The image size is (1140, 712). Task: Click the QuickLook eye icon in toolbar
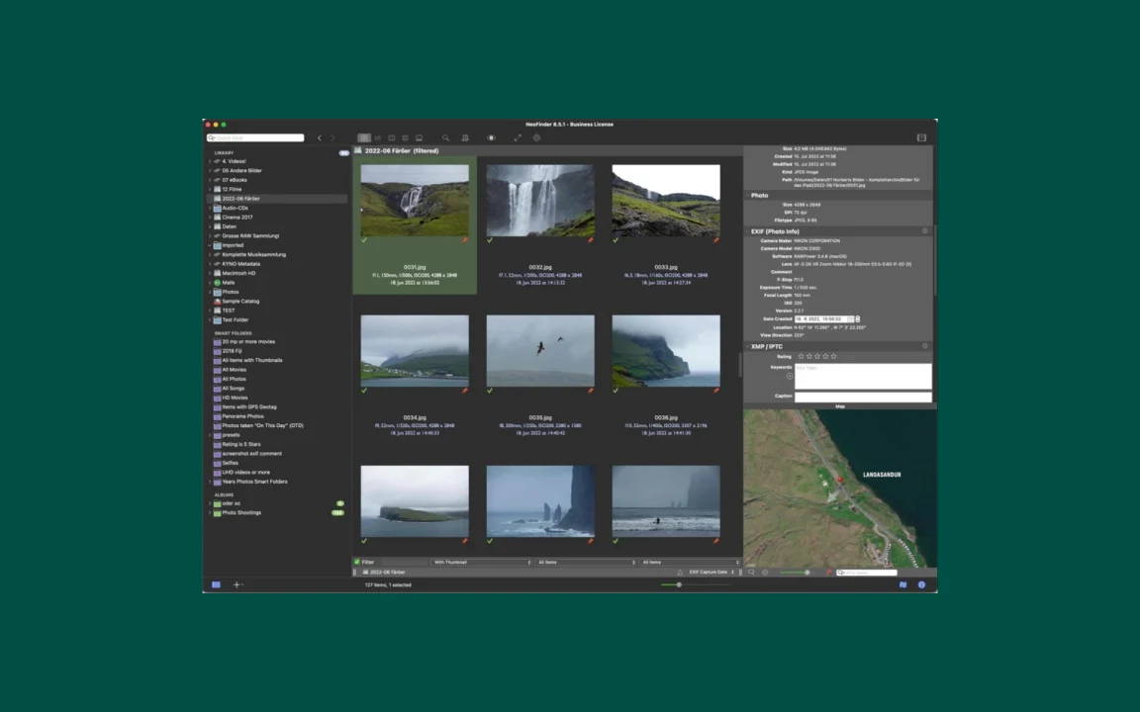[492, 138]
